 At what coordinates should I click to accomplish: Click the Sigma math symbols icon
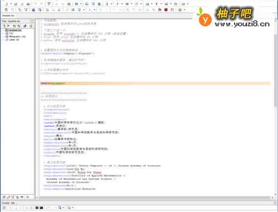click(157, 4)
